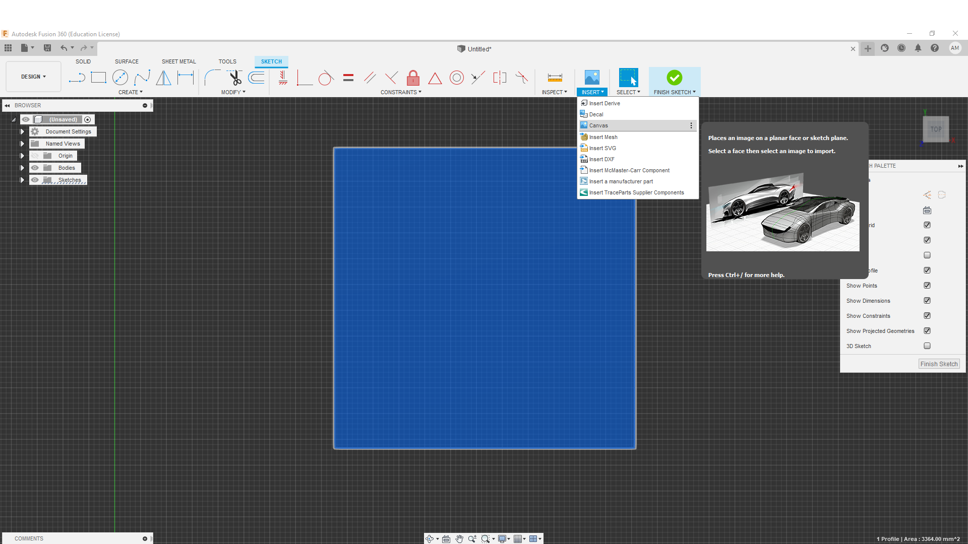Viewport: 968px width, 544px height.
Task: Switch to the SURFACE tab
Action: [x=127, y=61]
